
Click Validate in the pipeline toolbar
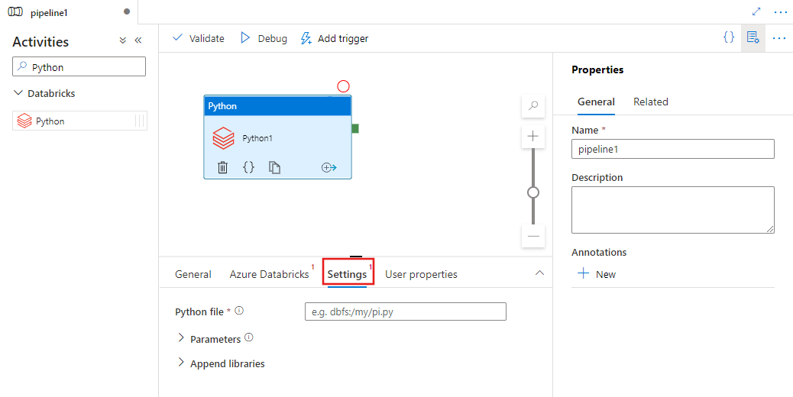[x=199, y=38]
